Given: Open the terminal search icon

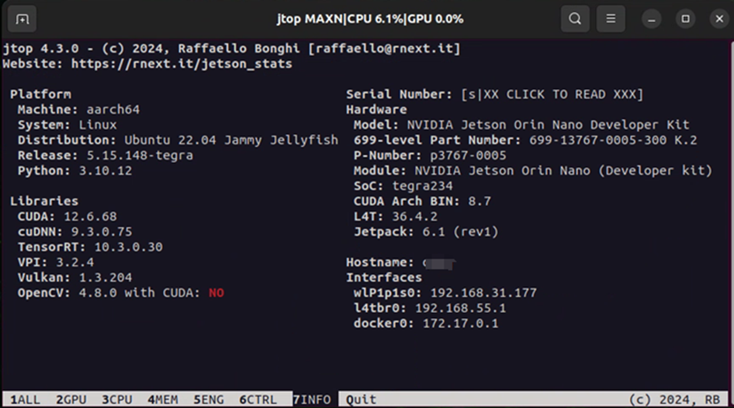Looking at the screenshot, I should 575,18.
